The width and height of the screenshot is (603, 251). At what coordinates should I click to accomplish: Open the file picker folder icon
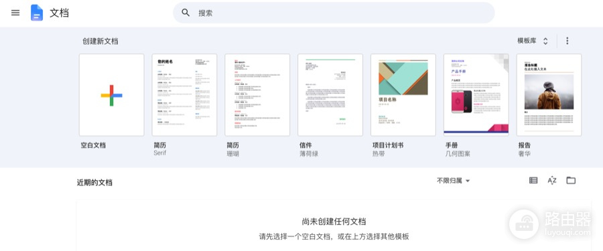pos(571,180)
